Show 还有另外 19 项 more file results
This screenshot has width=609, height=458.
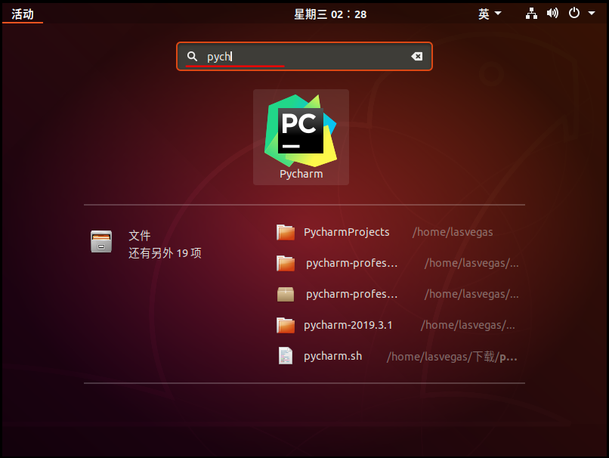coord(165,253)
